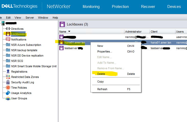
Task: Select Directives in the tree
Action: [x=17, y=29]
